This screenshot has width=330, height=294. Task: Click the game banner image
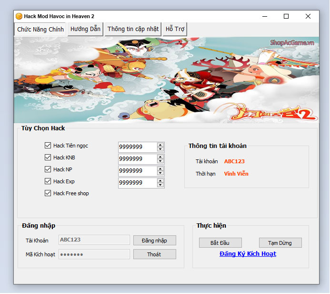click(167, 80)
